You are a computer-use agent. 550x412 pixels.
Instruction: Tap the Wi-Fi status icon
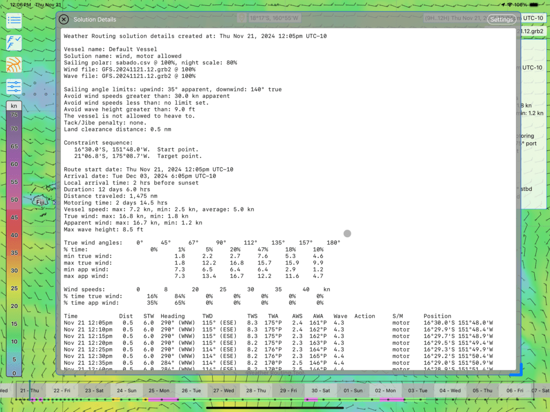509,4
